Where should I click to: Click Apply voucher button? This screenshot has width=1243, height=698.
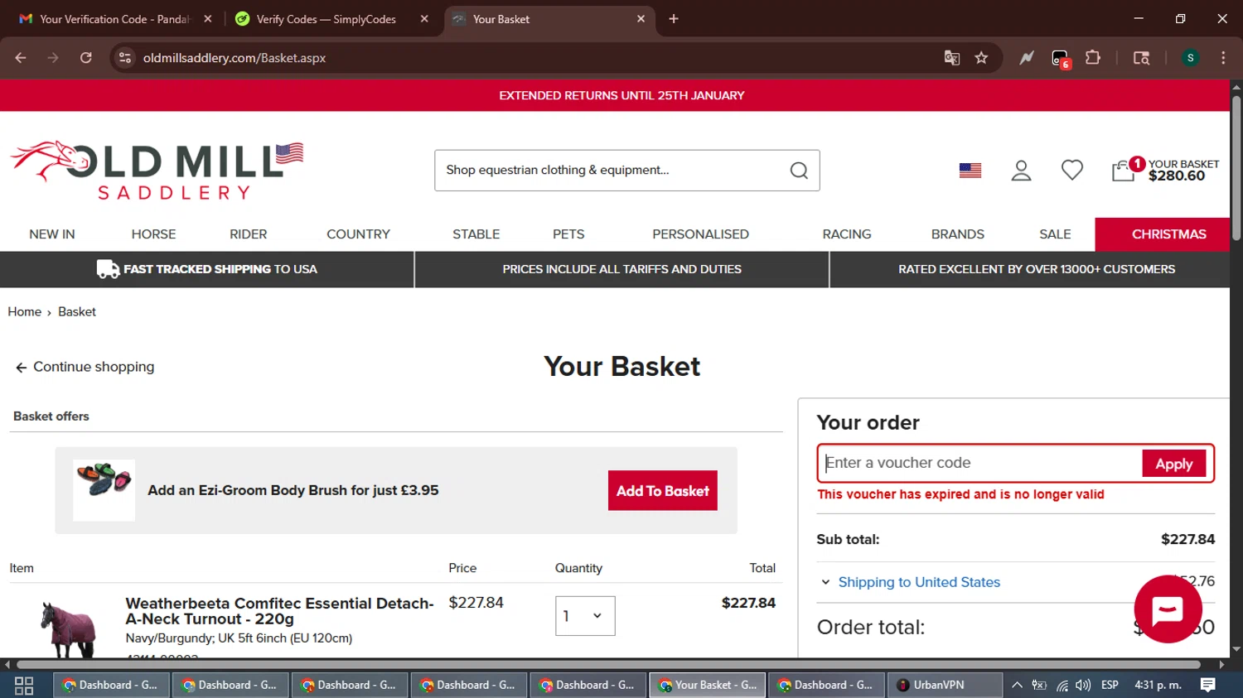pos(1174,464)
